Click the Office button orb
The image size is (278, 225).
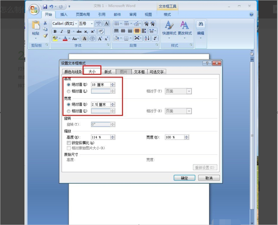[x=34, y=10]
